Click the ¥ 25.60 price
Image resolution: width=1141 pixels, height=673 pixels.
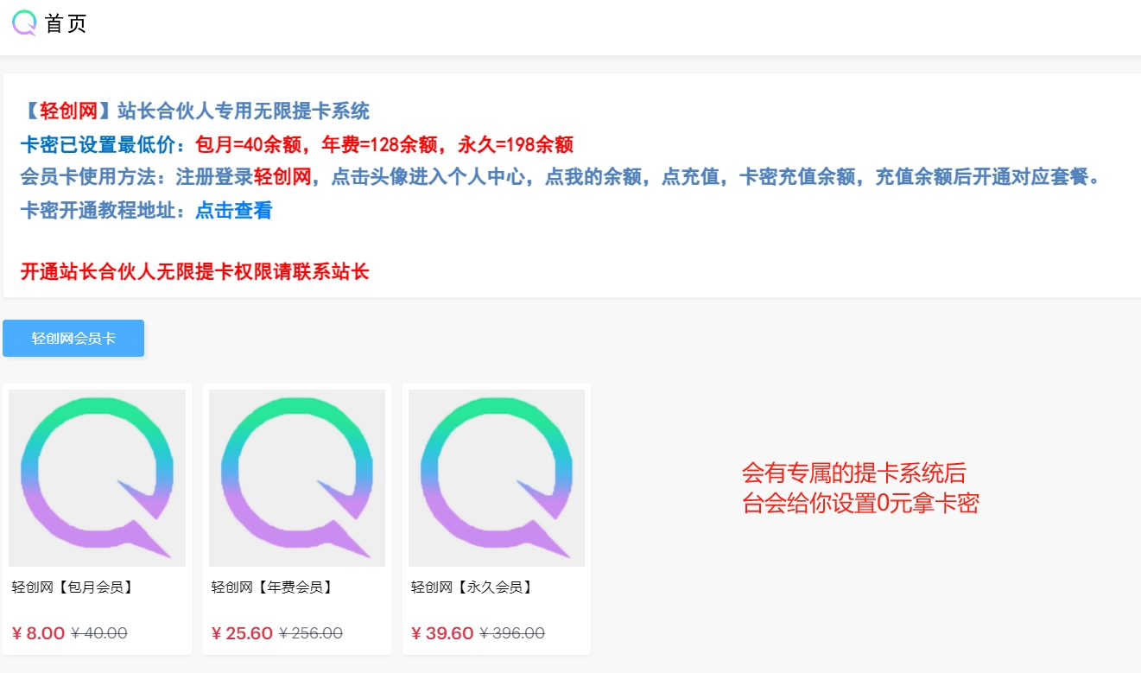[x=242, y=633]
